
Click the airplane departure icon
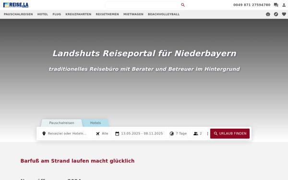98,133
